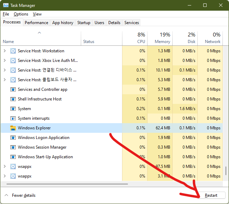This screenshot has height=204, width=229.
Task: Select the Services and Controller app name
Action: 43,89
